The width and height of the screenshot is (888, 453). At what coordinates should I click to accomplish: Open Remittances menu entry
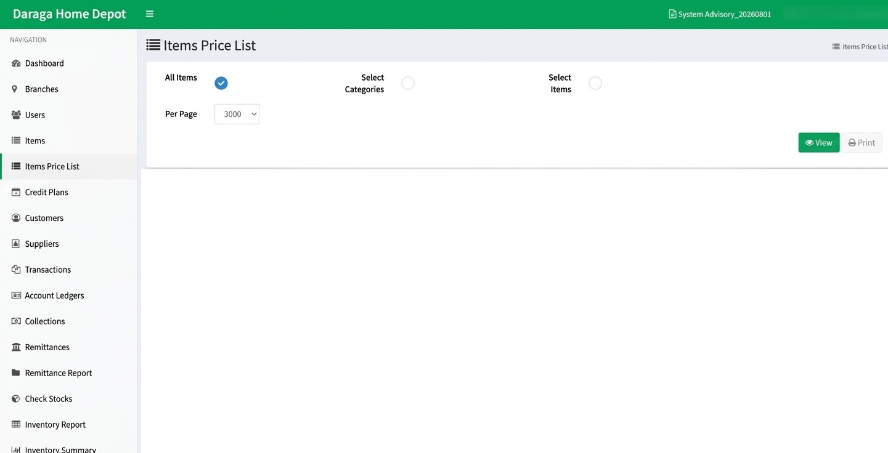(68, 348)
